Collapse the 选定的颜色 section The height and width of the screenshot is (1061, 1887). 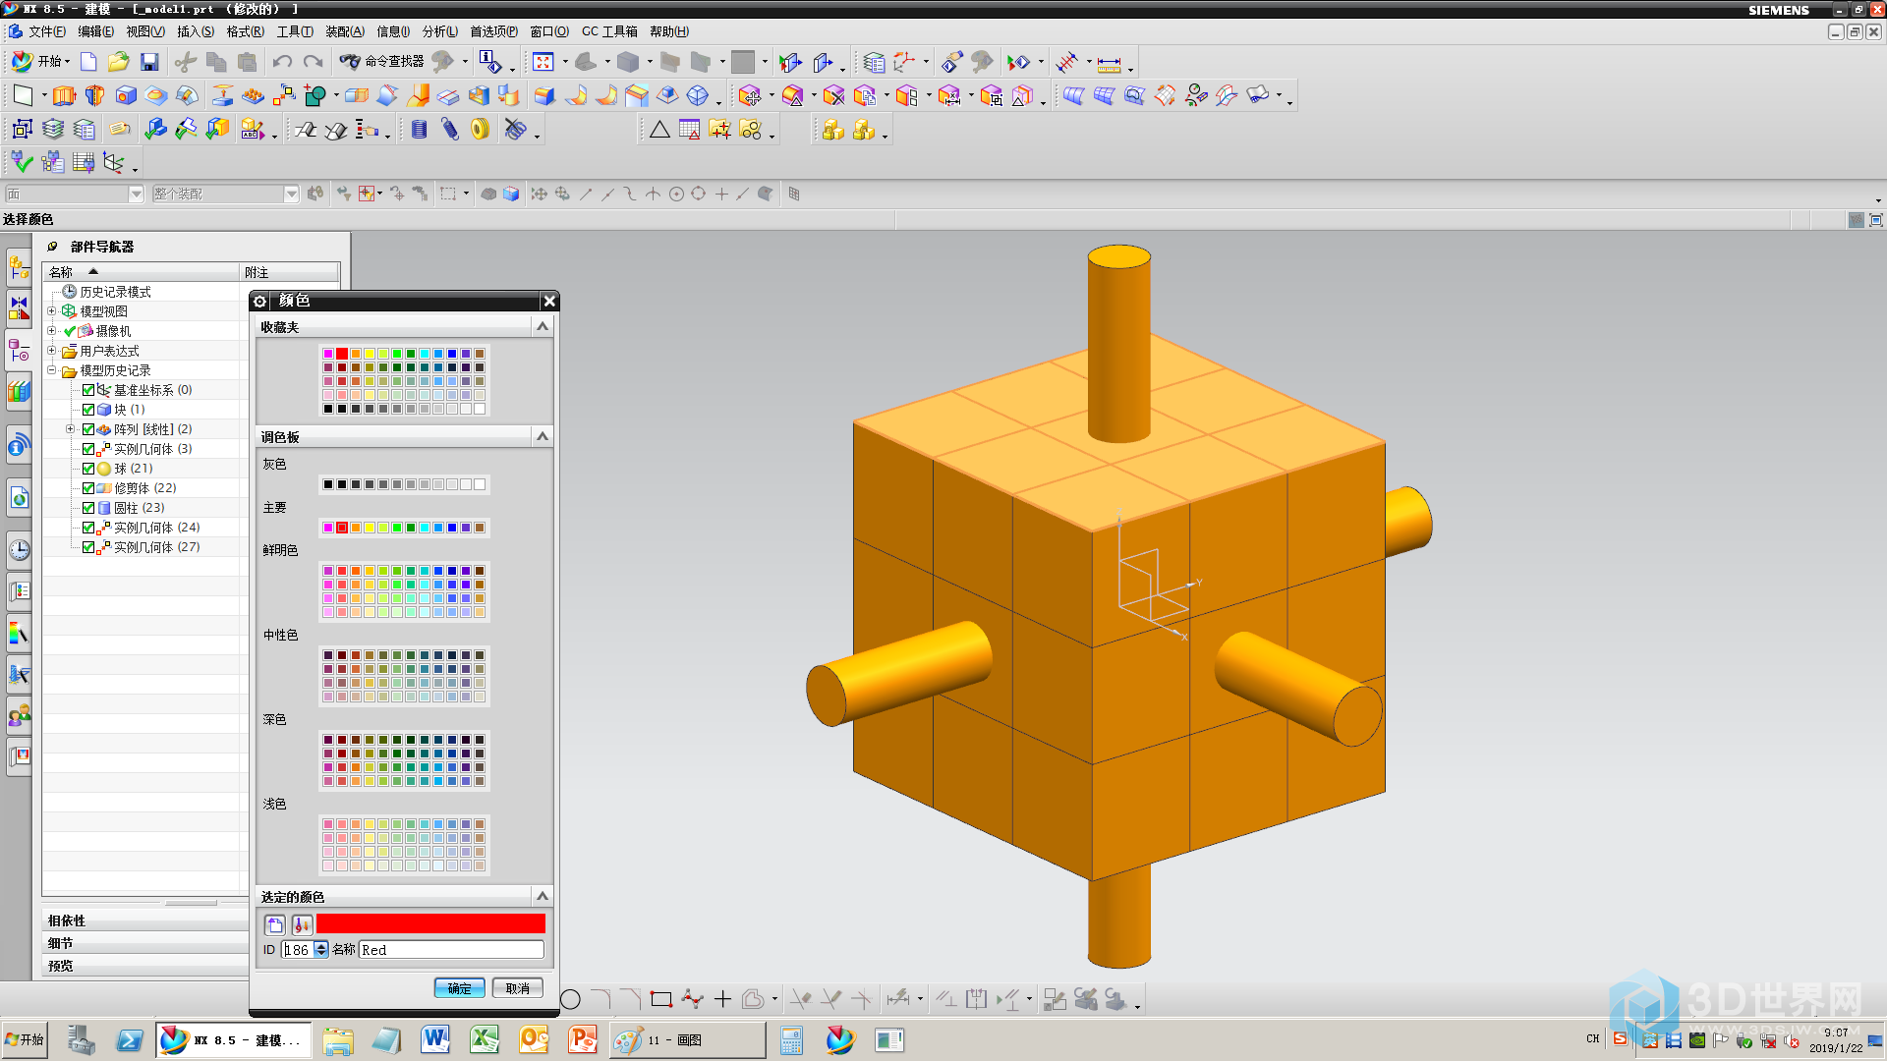pos(542,896)
